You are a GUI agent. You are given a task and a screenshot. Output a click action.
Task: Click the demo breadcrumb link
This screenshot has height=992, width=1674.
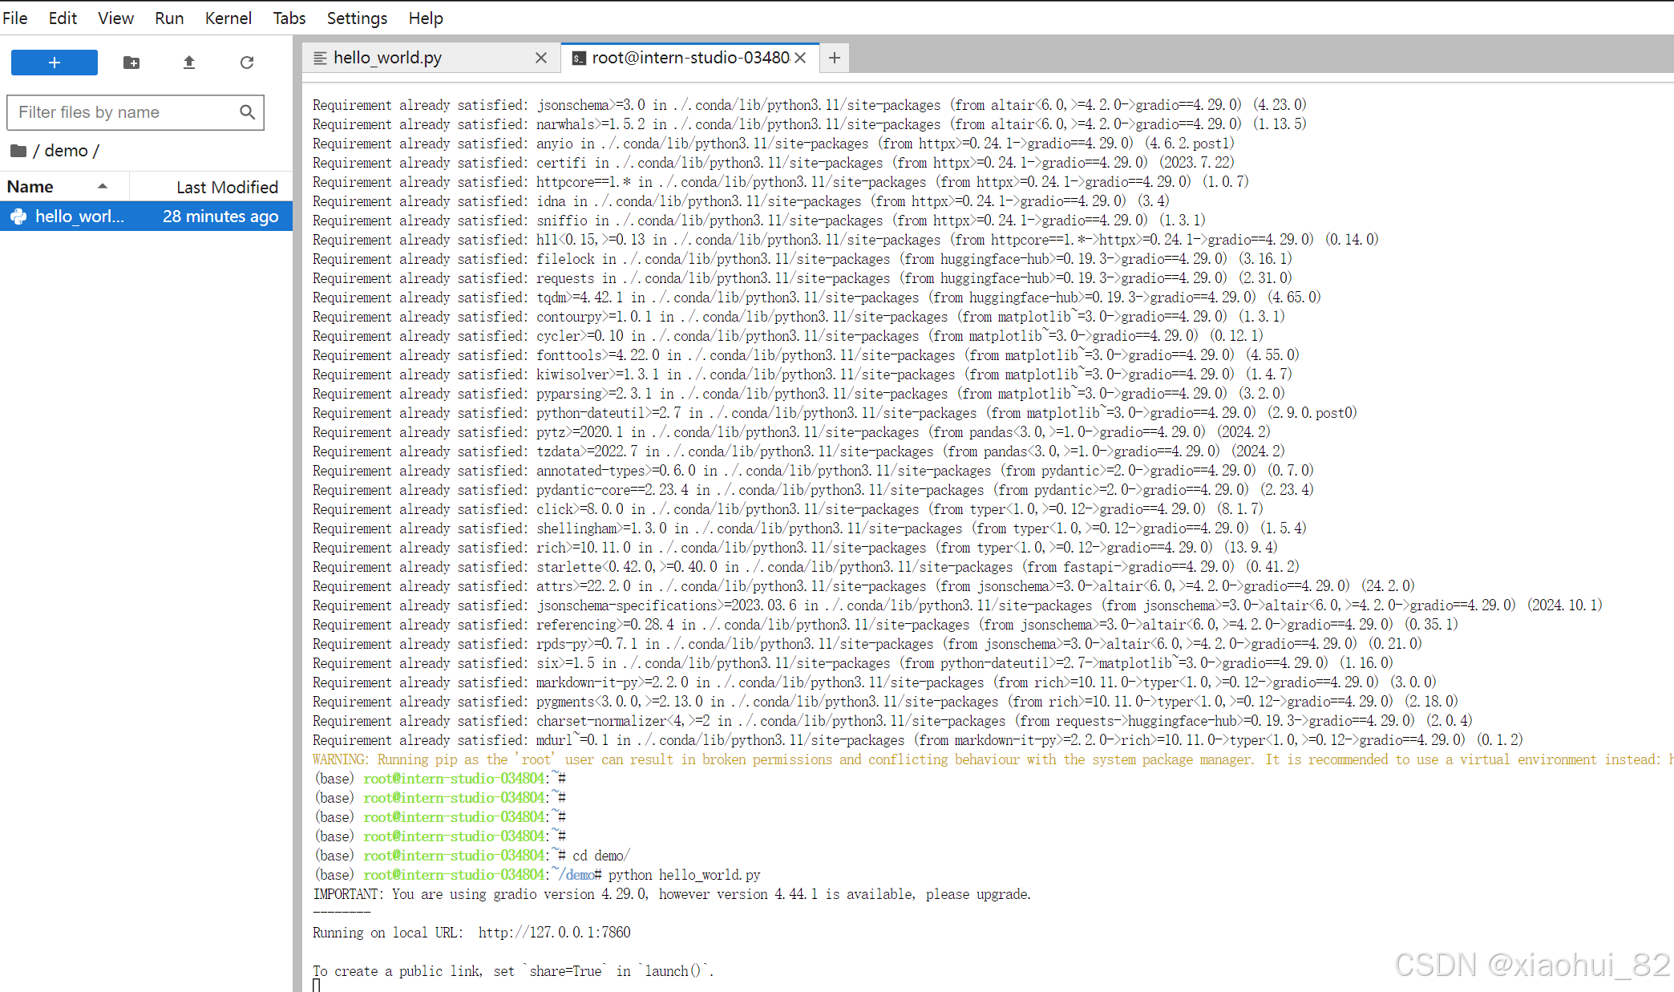66,151
